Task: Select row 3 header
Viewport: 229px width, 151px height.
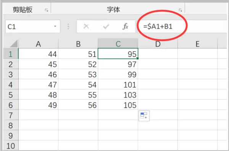Action: tap(11, 74)
